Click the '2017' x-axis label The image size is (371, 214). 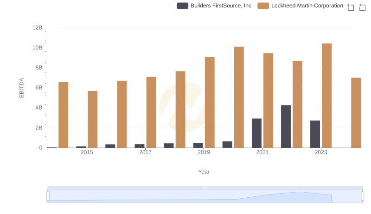pos(145,152)
